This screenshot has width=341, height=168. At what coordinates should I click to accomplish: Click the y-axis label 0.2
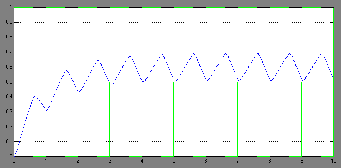pyautogui.click(x=8, y=127)
